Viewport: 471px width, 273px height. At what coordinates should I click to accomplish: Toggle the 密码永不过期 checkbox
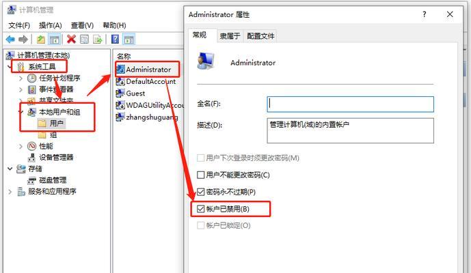point(201,192)
